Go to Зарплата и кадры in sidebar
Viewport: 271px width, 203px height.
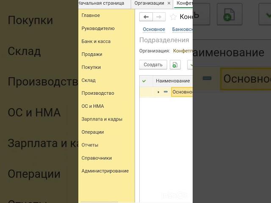(x=102, y=119)
